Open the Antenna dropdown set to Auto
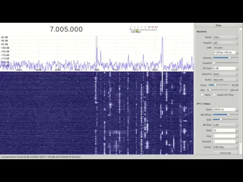This screenshot has width=243, height=182. (225, 74)
